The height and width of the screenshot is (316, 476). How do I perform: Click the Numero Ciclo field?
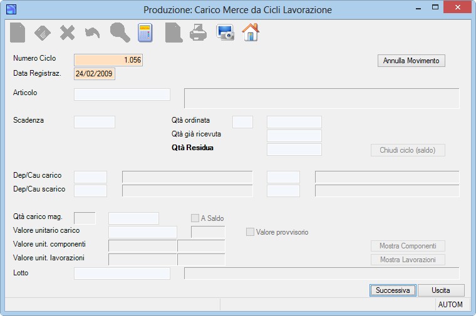click(x=108, y=59)
